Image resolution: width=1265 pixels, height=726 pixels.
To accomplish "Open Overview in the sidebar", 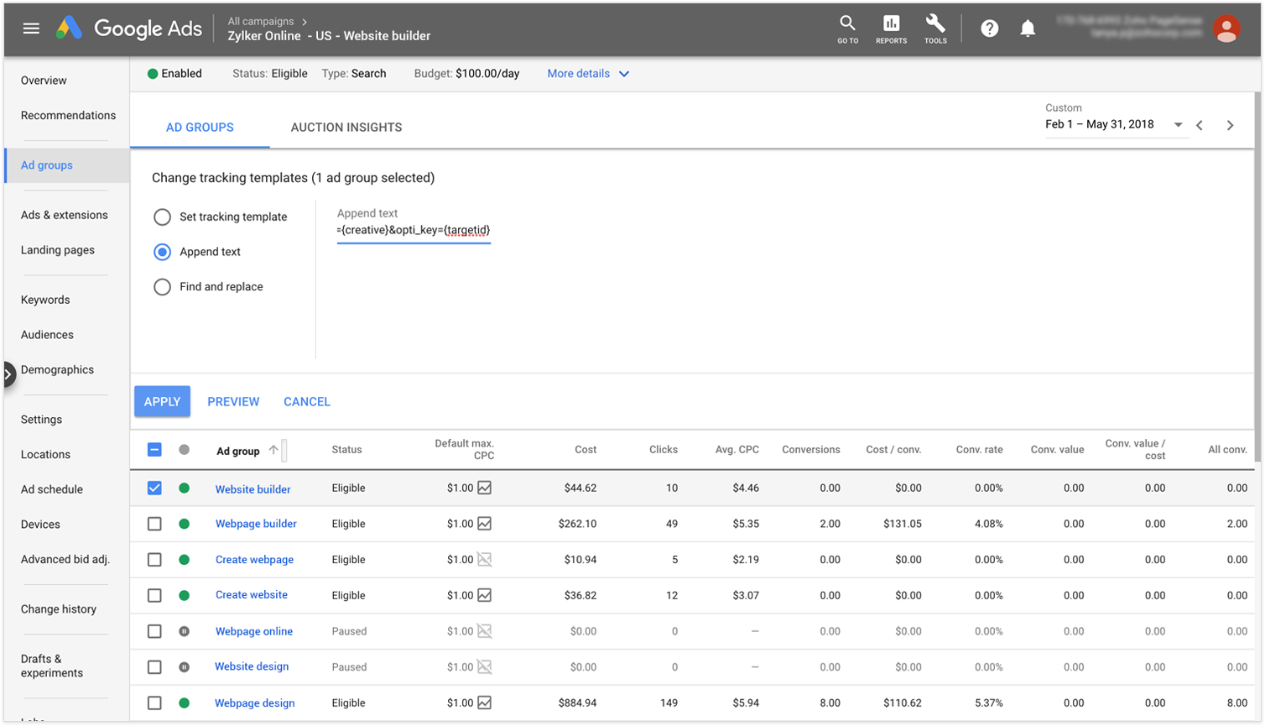I will (44, 81).
